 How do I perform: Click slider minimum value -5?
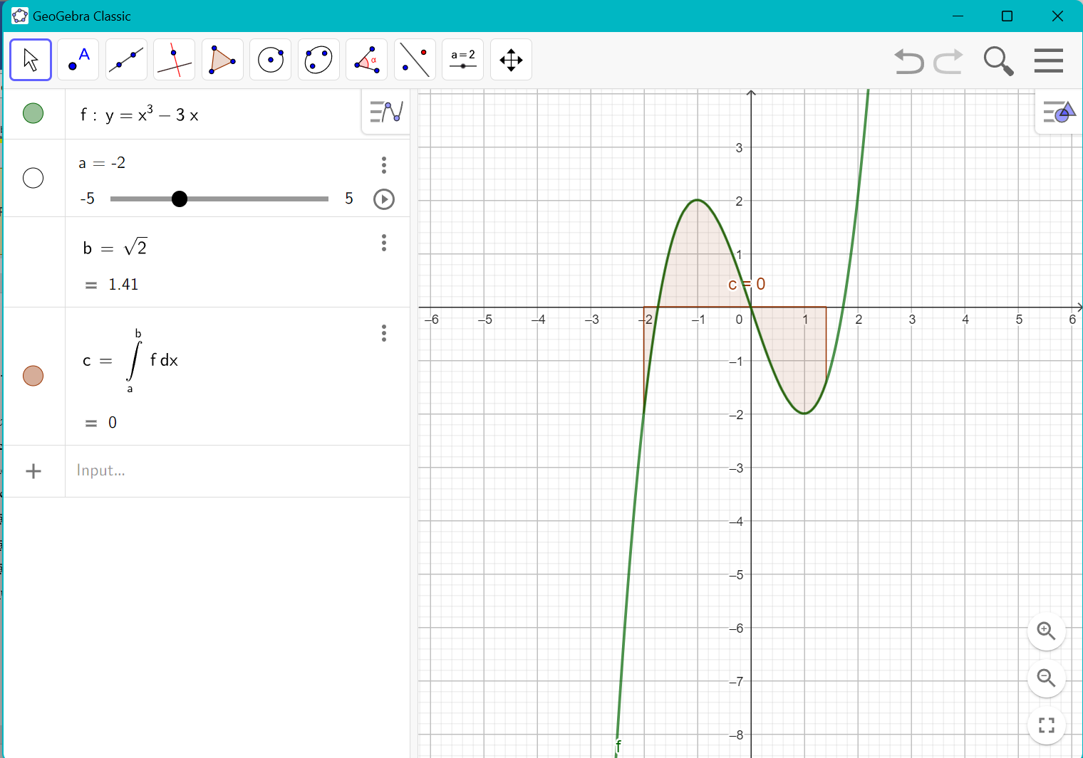click(87, 199)
